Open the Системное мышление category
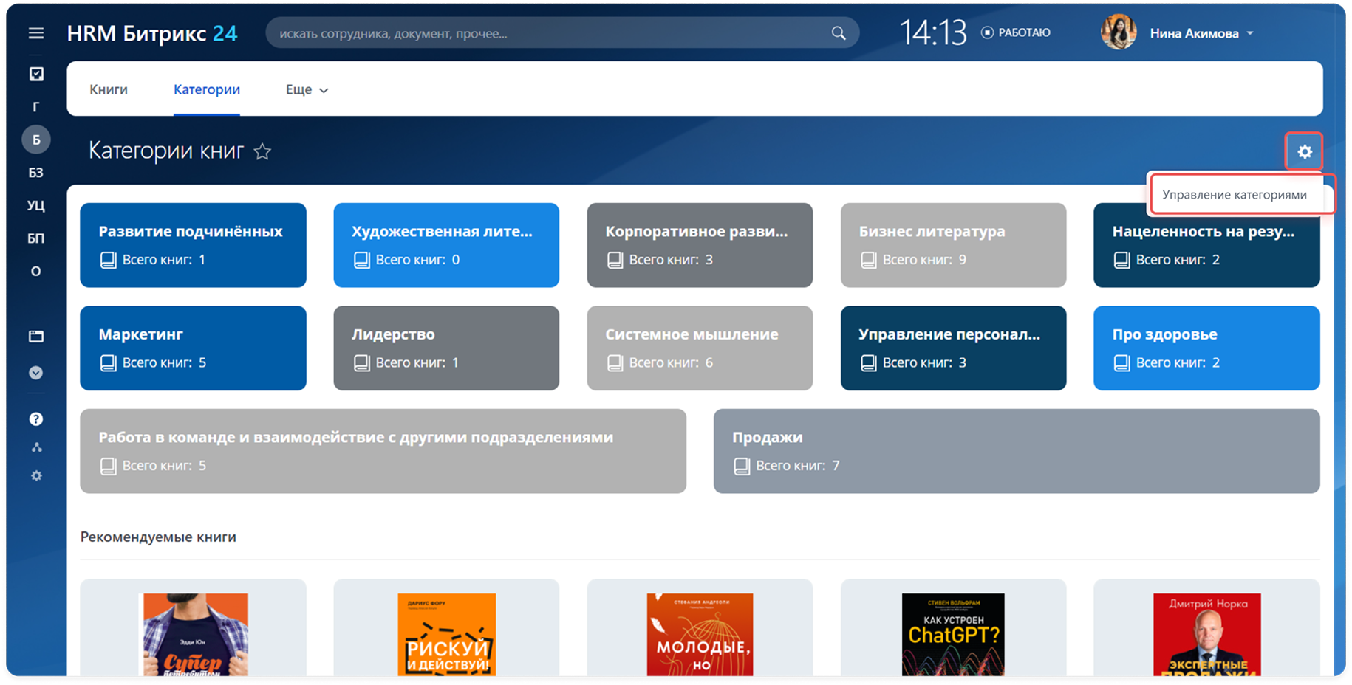Image resolution: width=1352 pixels, height=685 pixels. 700,348
